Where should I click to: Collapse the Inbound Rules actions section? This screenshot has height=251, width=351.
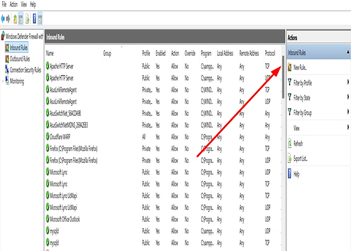click(348, 52)
